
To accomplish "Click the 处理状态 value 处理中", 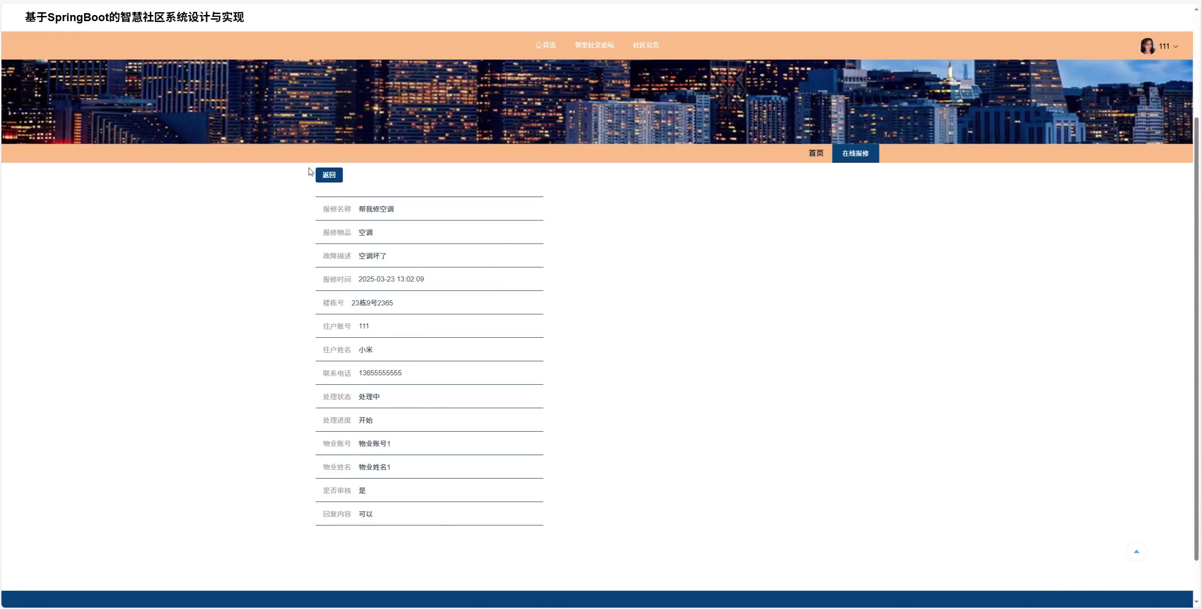I will [x=369, y=397].
